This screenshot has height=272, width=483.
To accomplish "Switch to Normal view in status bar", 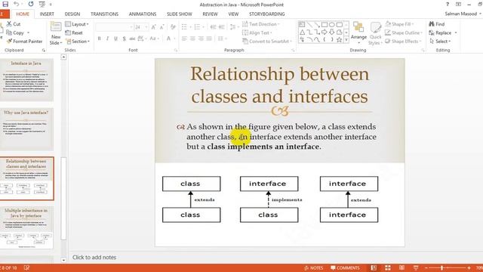I will tap(374, 267).
